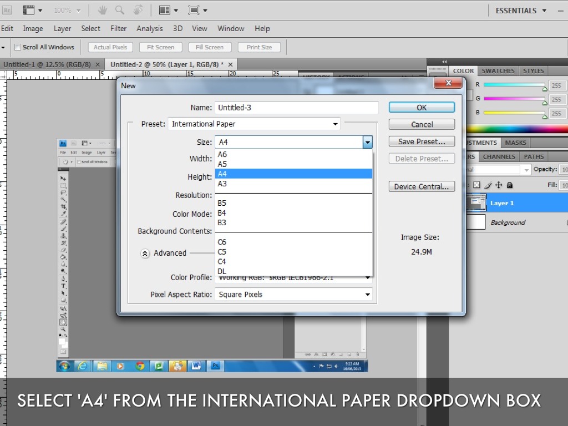Collapse the Advanced section toggle

[x=145, y=253]
